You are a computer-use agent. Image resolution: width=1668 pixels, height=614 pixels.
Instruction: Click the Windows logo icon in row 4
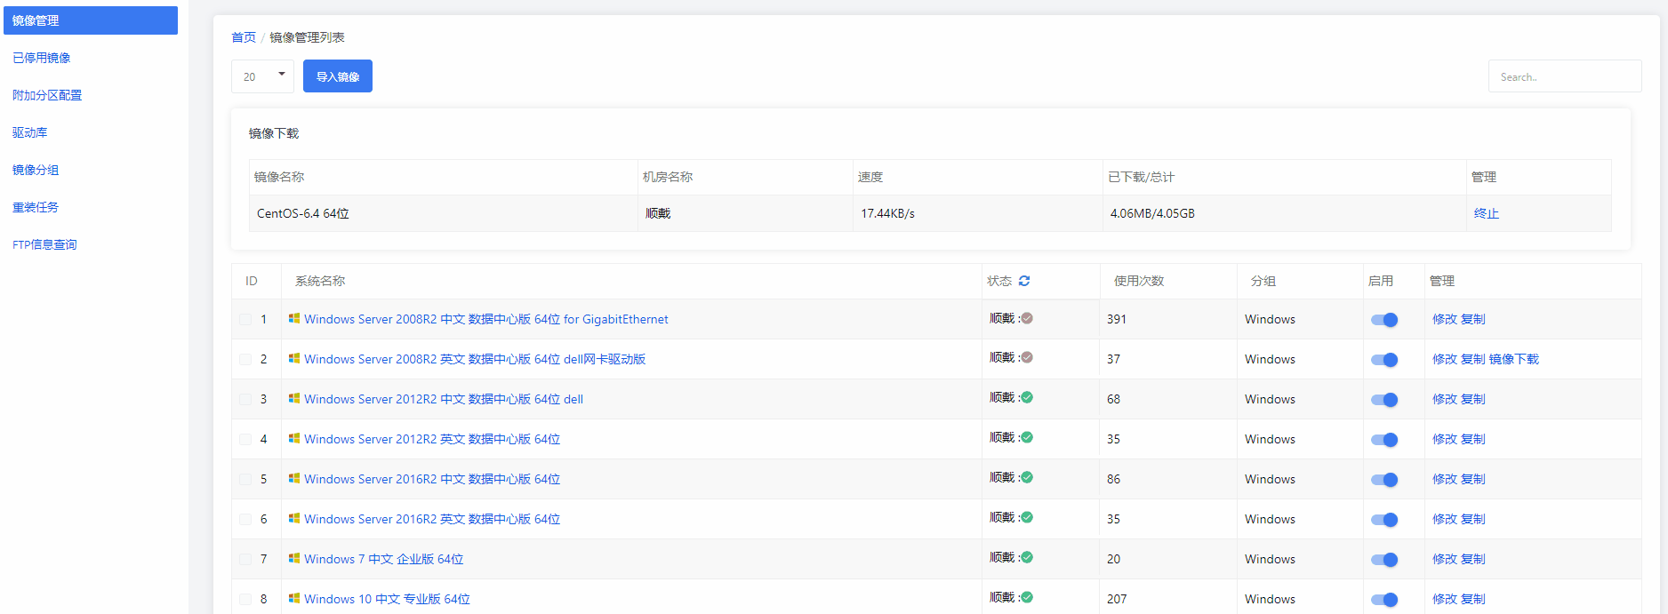point(294,438)
